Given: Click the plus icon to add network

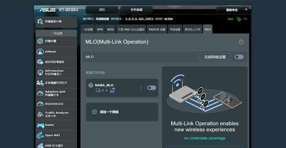Looking at the screenshot, I should [x=94, y=112].
